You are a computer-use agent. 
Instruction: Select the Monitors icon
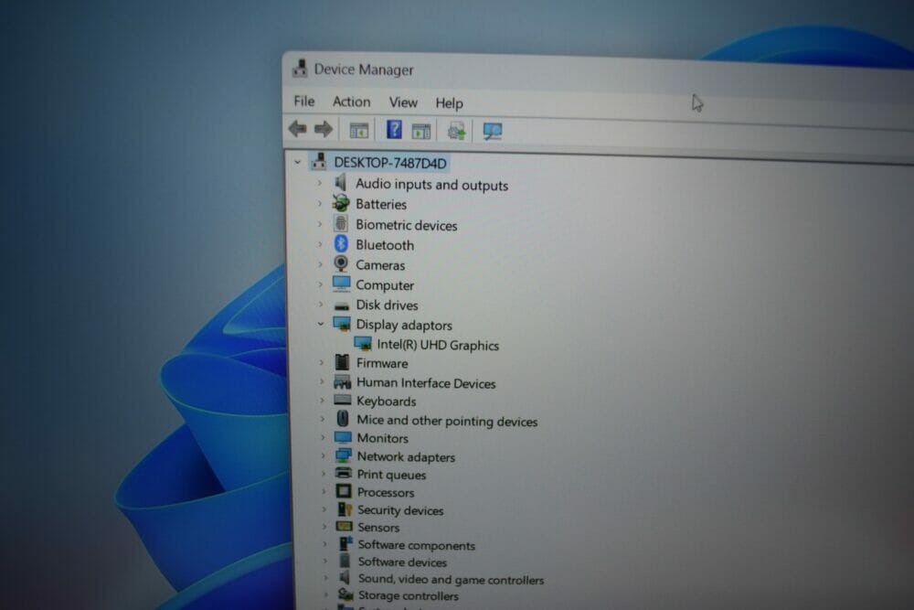click(343, 437)
